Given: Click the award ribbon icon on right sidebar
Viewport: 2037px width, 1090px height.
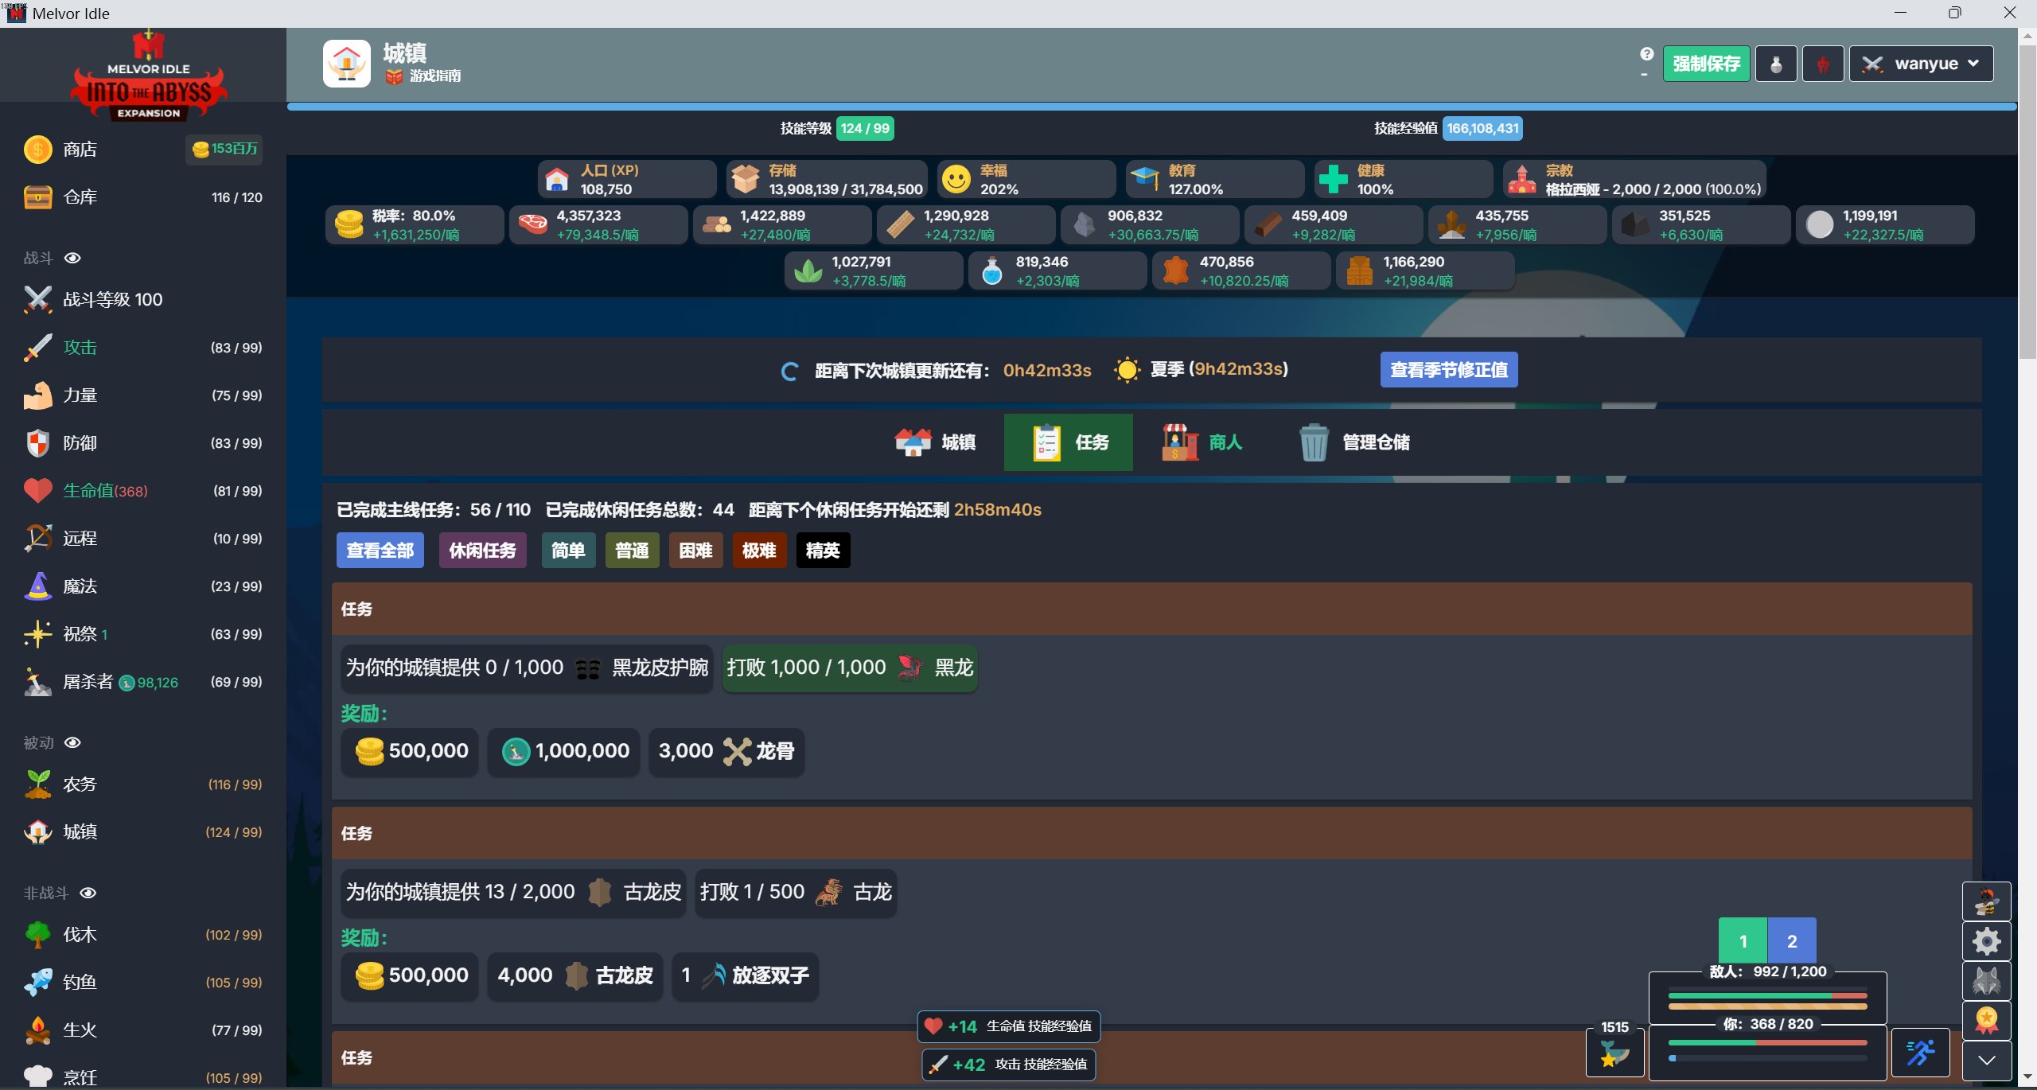Looking at the screenshot, I should (1986, 1020).
